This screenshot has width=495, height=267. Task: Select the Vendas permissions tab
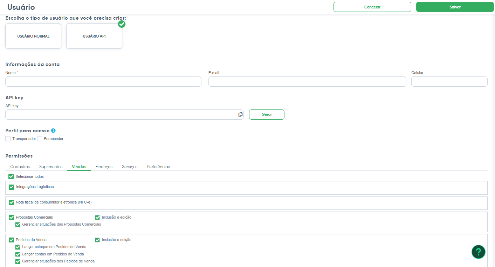(x=79, y=167)
